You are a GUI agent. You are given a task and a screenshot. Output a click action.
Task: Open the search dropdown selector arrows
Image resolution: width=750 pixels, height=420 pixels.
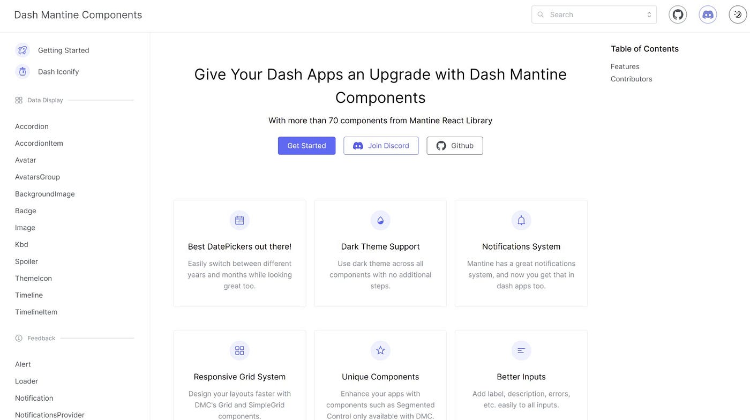tap(649, 14)
